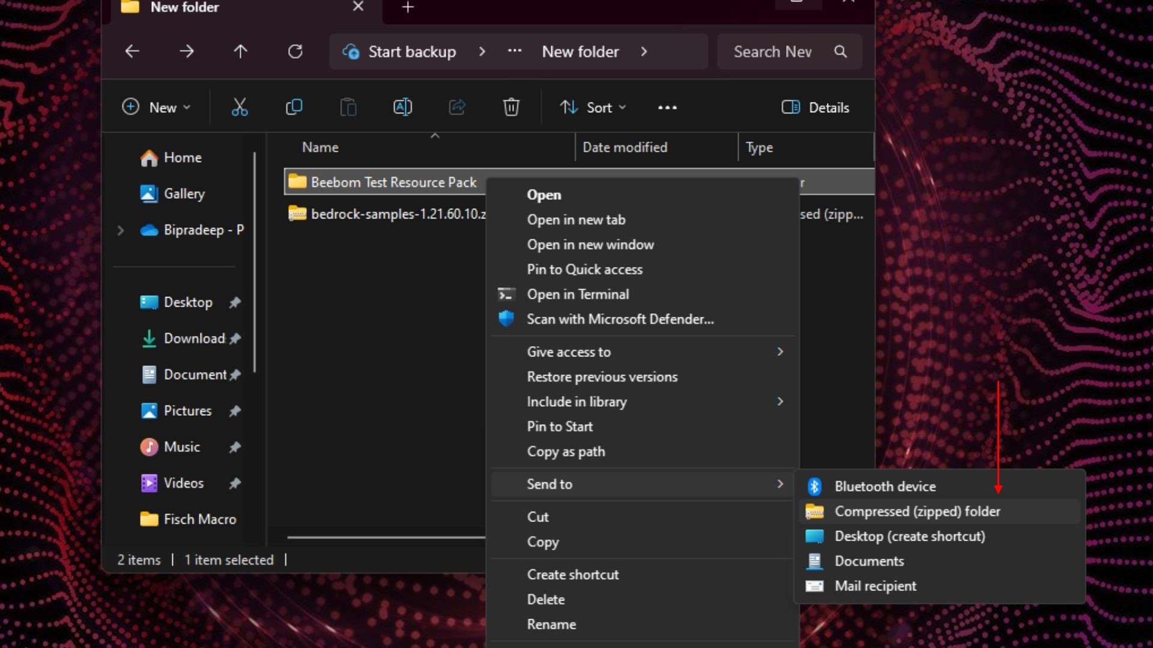Screen dimensions: 1153x648
Task: Open a new tab with plus button
Action: click(408, 7)
